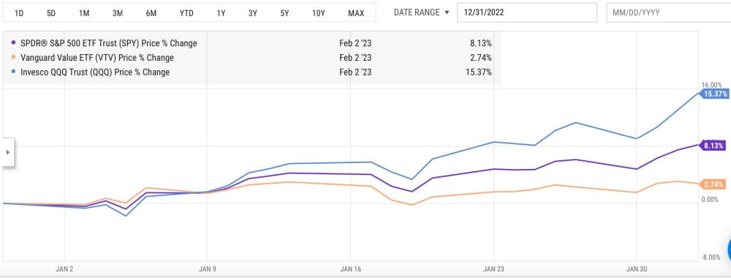The image size is (731, 278).
Task: Click the SPY 8.13% end label
Action: (712, 146)
